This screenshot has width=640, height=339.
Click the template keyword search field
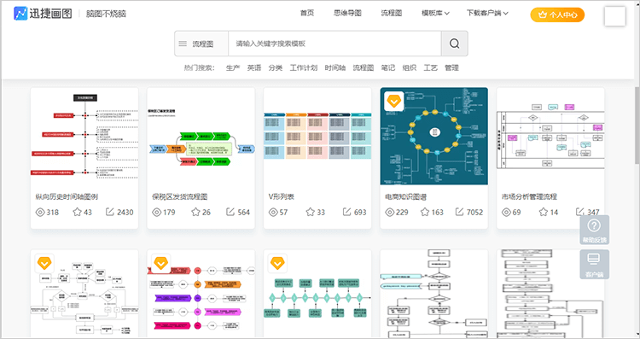click(335, 44)
